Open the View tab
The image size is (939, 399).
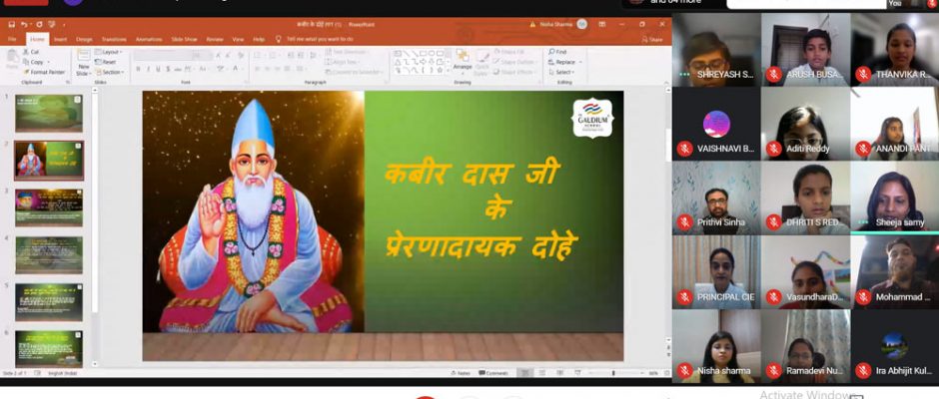pos(238,39)
